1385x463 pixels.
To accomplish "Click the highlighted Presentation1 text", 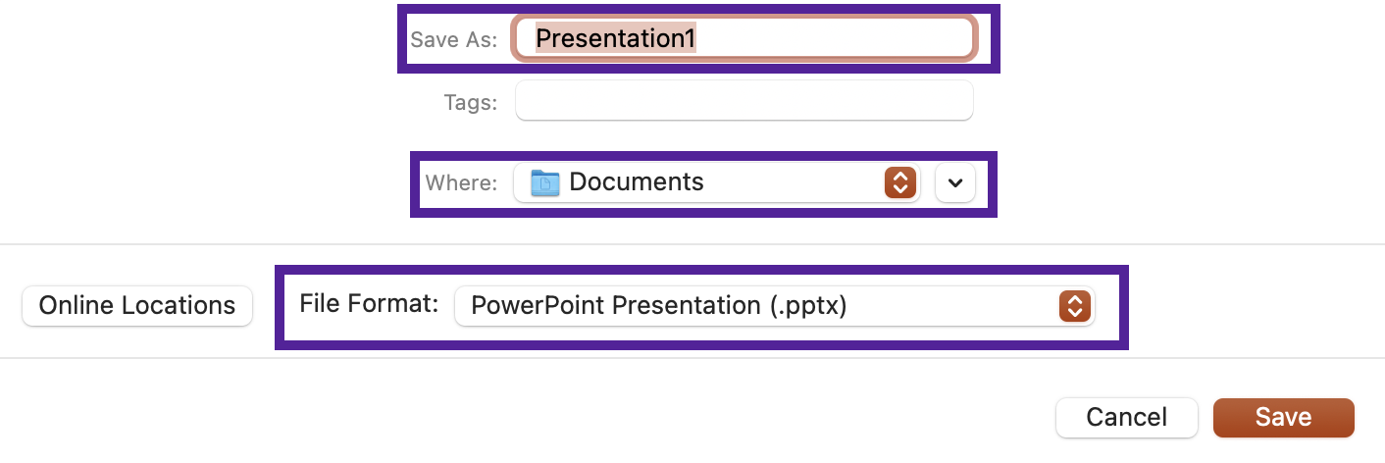I will tap(615, 39).
